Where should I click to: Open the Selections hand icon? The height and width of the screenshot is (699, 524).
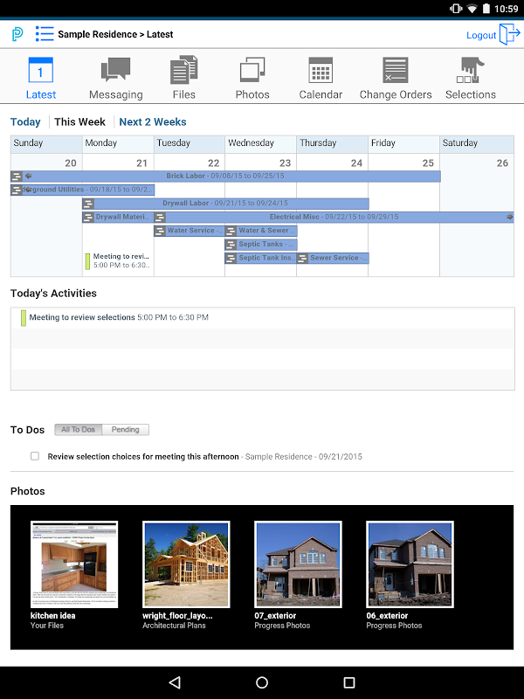tap(470, 70)
